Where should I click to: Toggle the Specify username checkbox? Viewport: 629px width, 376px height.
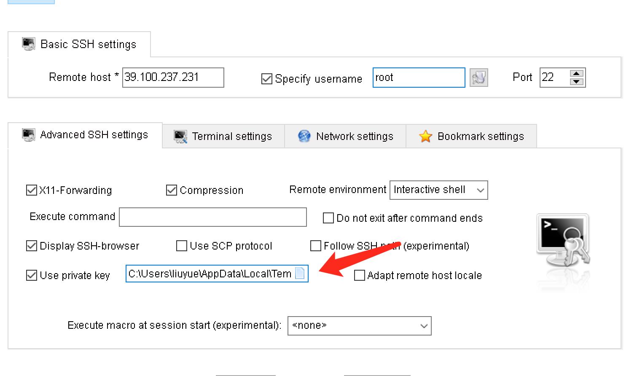tap(267, 79)
